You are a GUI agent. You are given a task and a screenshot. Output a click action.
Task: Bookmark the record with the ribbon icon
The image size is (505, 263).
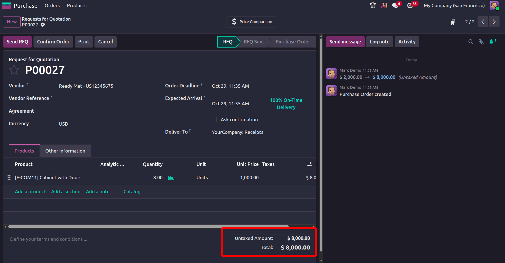click(x=453, y=22)
